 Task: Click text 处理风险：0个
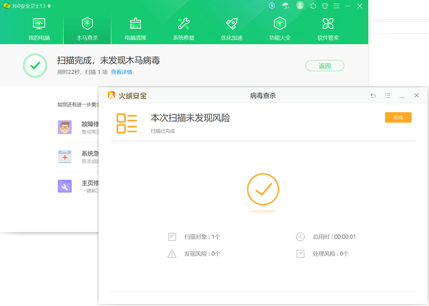pyautogui.click(x=331, y=254)
